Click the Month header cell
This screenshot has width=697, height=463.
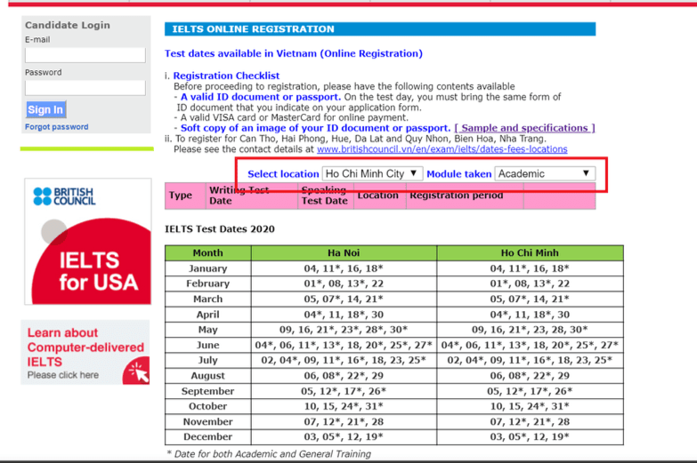pos(208,252)
